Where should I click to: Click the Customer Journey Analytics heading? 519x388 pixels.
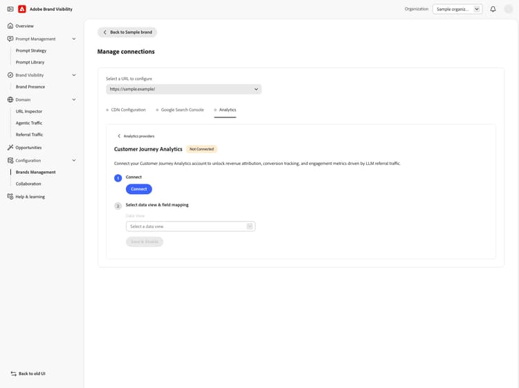(148, 149)
